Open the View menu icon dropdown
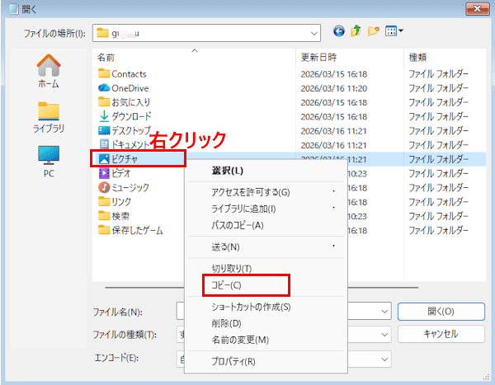 tap(394, 32)
